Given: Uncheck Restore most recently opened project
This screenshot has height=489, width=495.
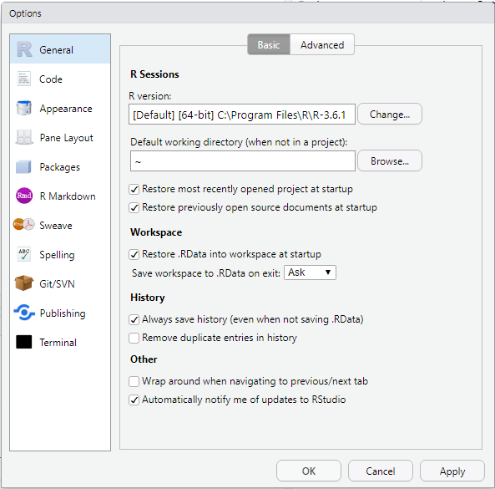Looking at the screenshot, I should (134, 190).
